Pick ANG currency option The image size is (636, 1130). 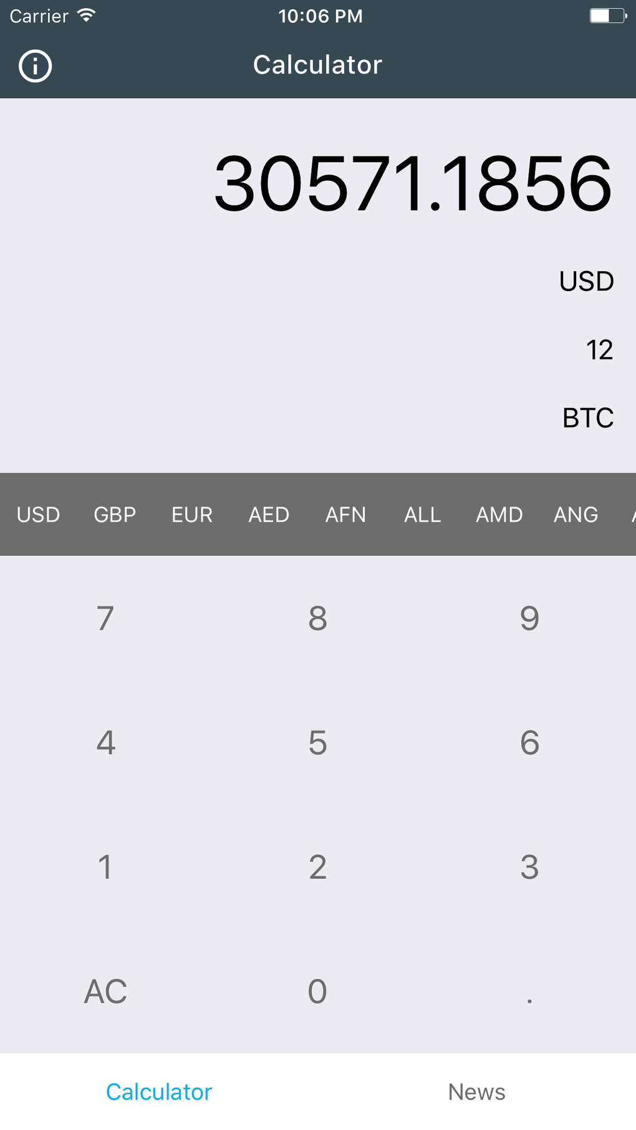pos(576,515)
